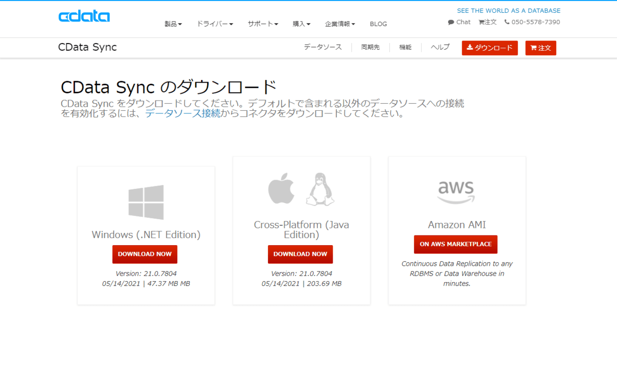617x373 pixels.
Task: Expand the ドライバー dropdown menu
Action: (x=214, y=24)
